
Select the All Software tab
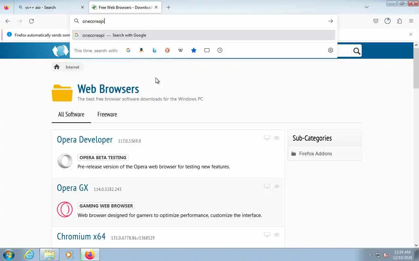coord(71,115)
